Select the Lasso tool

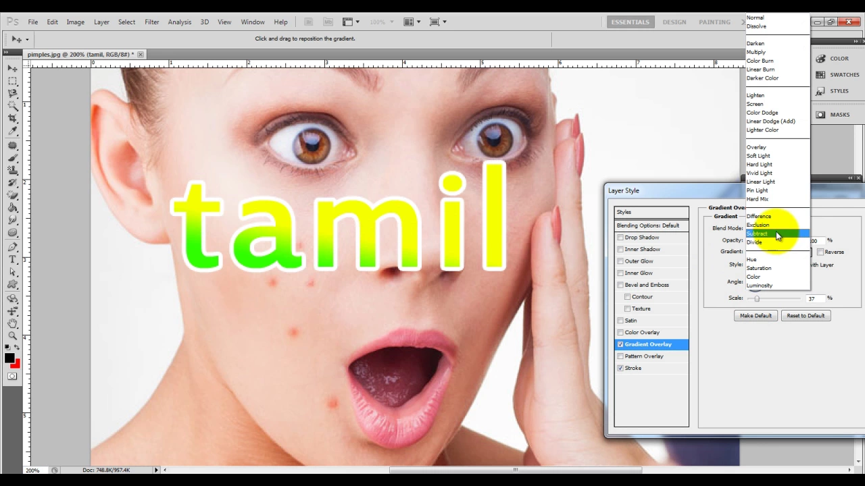(12, 93)
